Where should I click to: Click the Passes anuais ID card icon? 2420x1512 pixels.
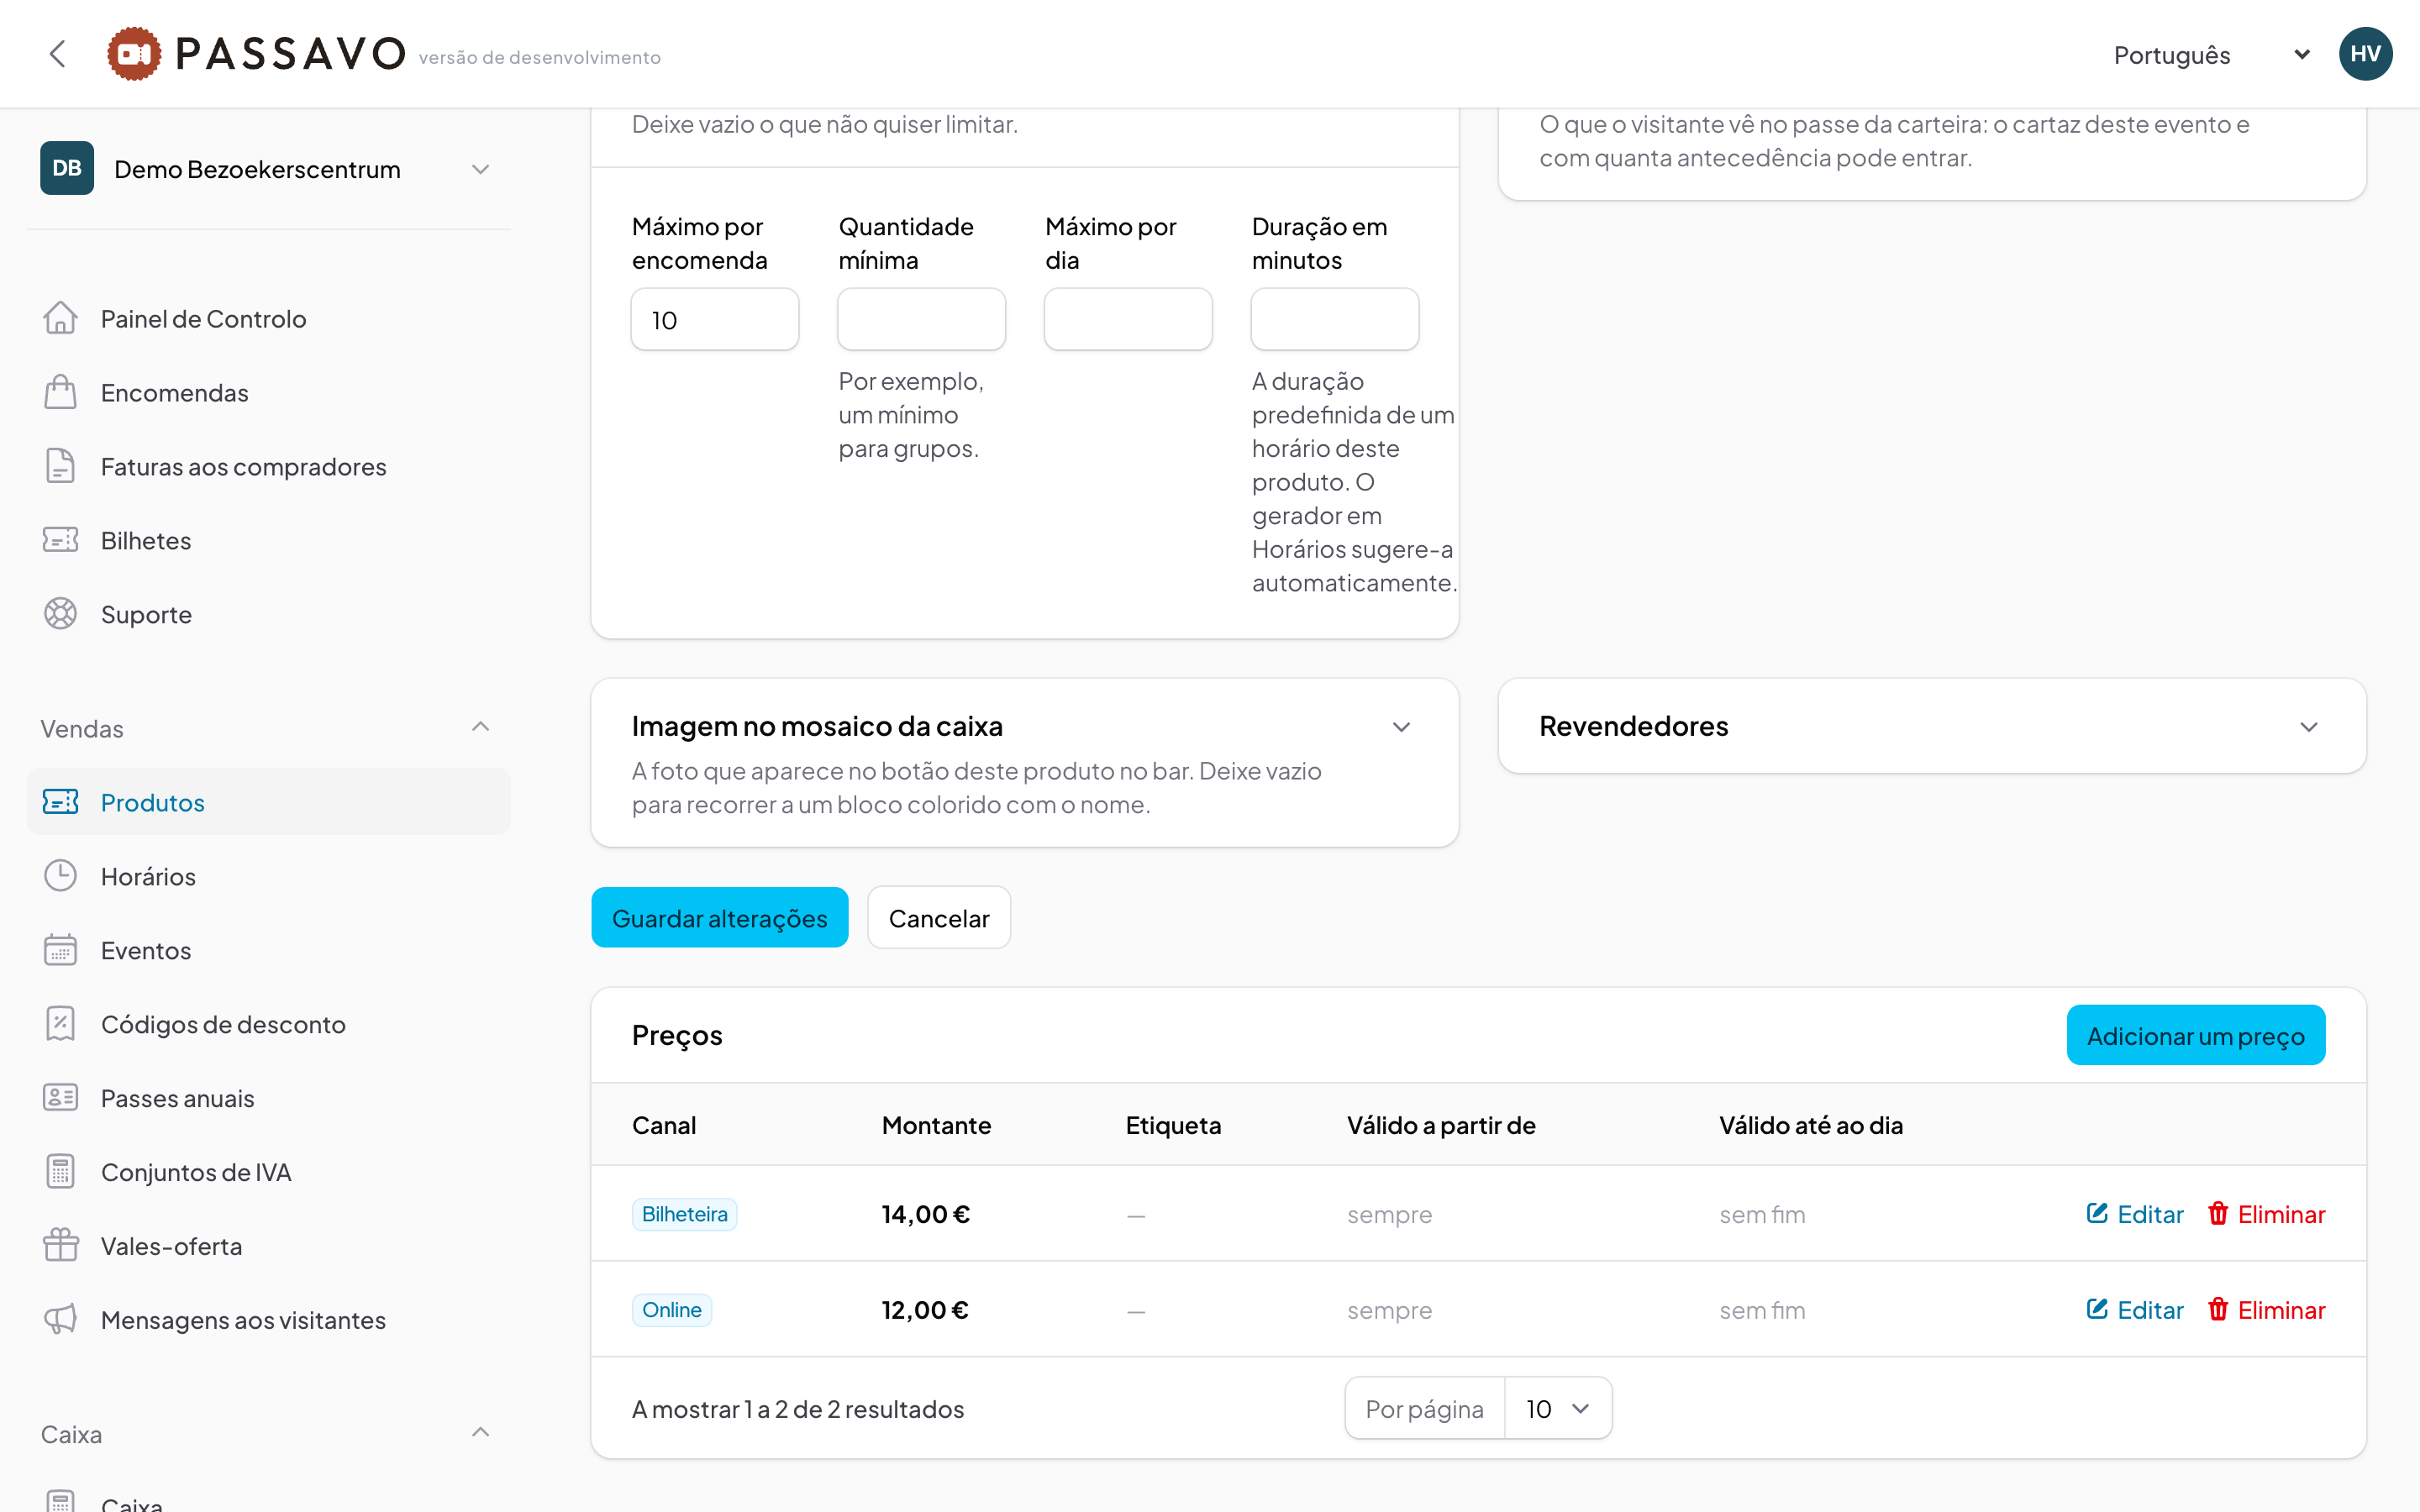(x=61, y=1098)
